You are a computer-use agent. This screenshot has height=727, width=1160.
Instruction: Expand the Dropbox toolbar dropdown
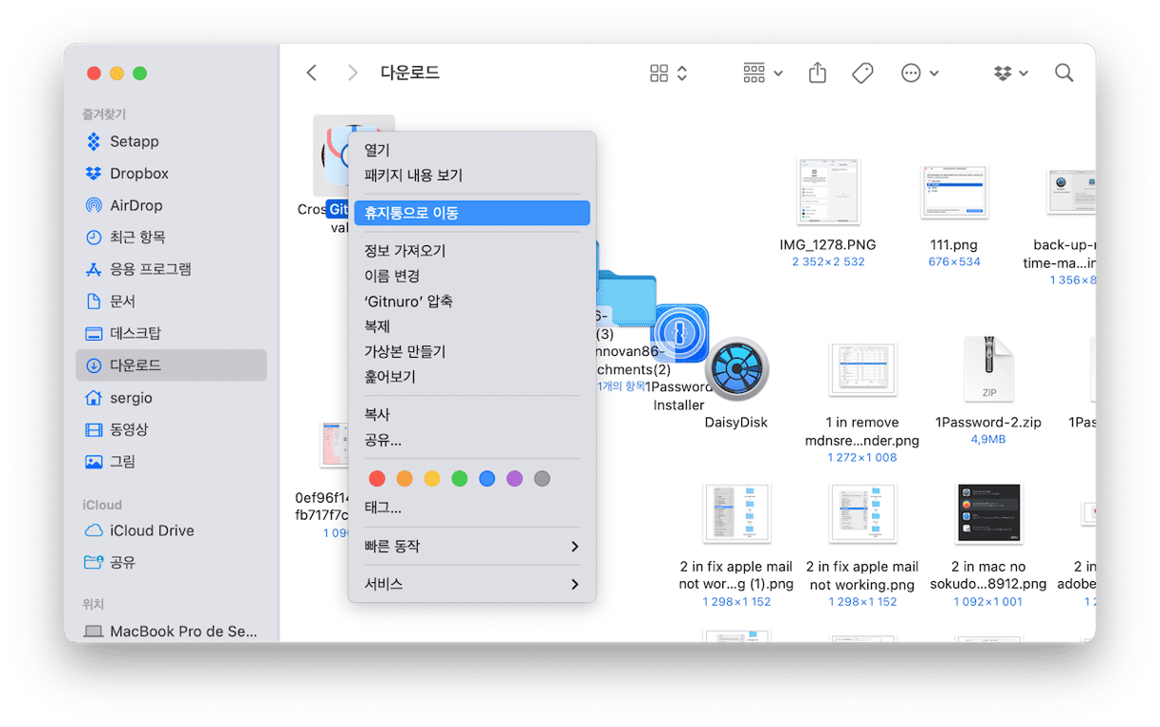[1010, 73]
